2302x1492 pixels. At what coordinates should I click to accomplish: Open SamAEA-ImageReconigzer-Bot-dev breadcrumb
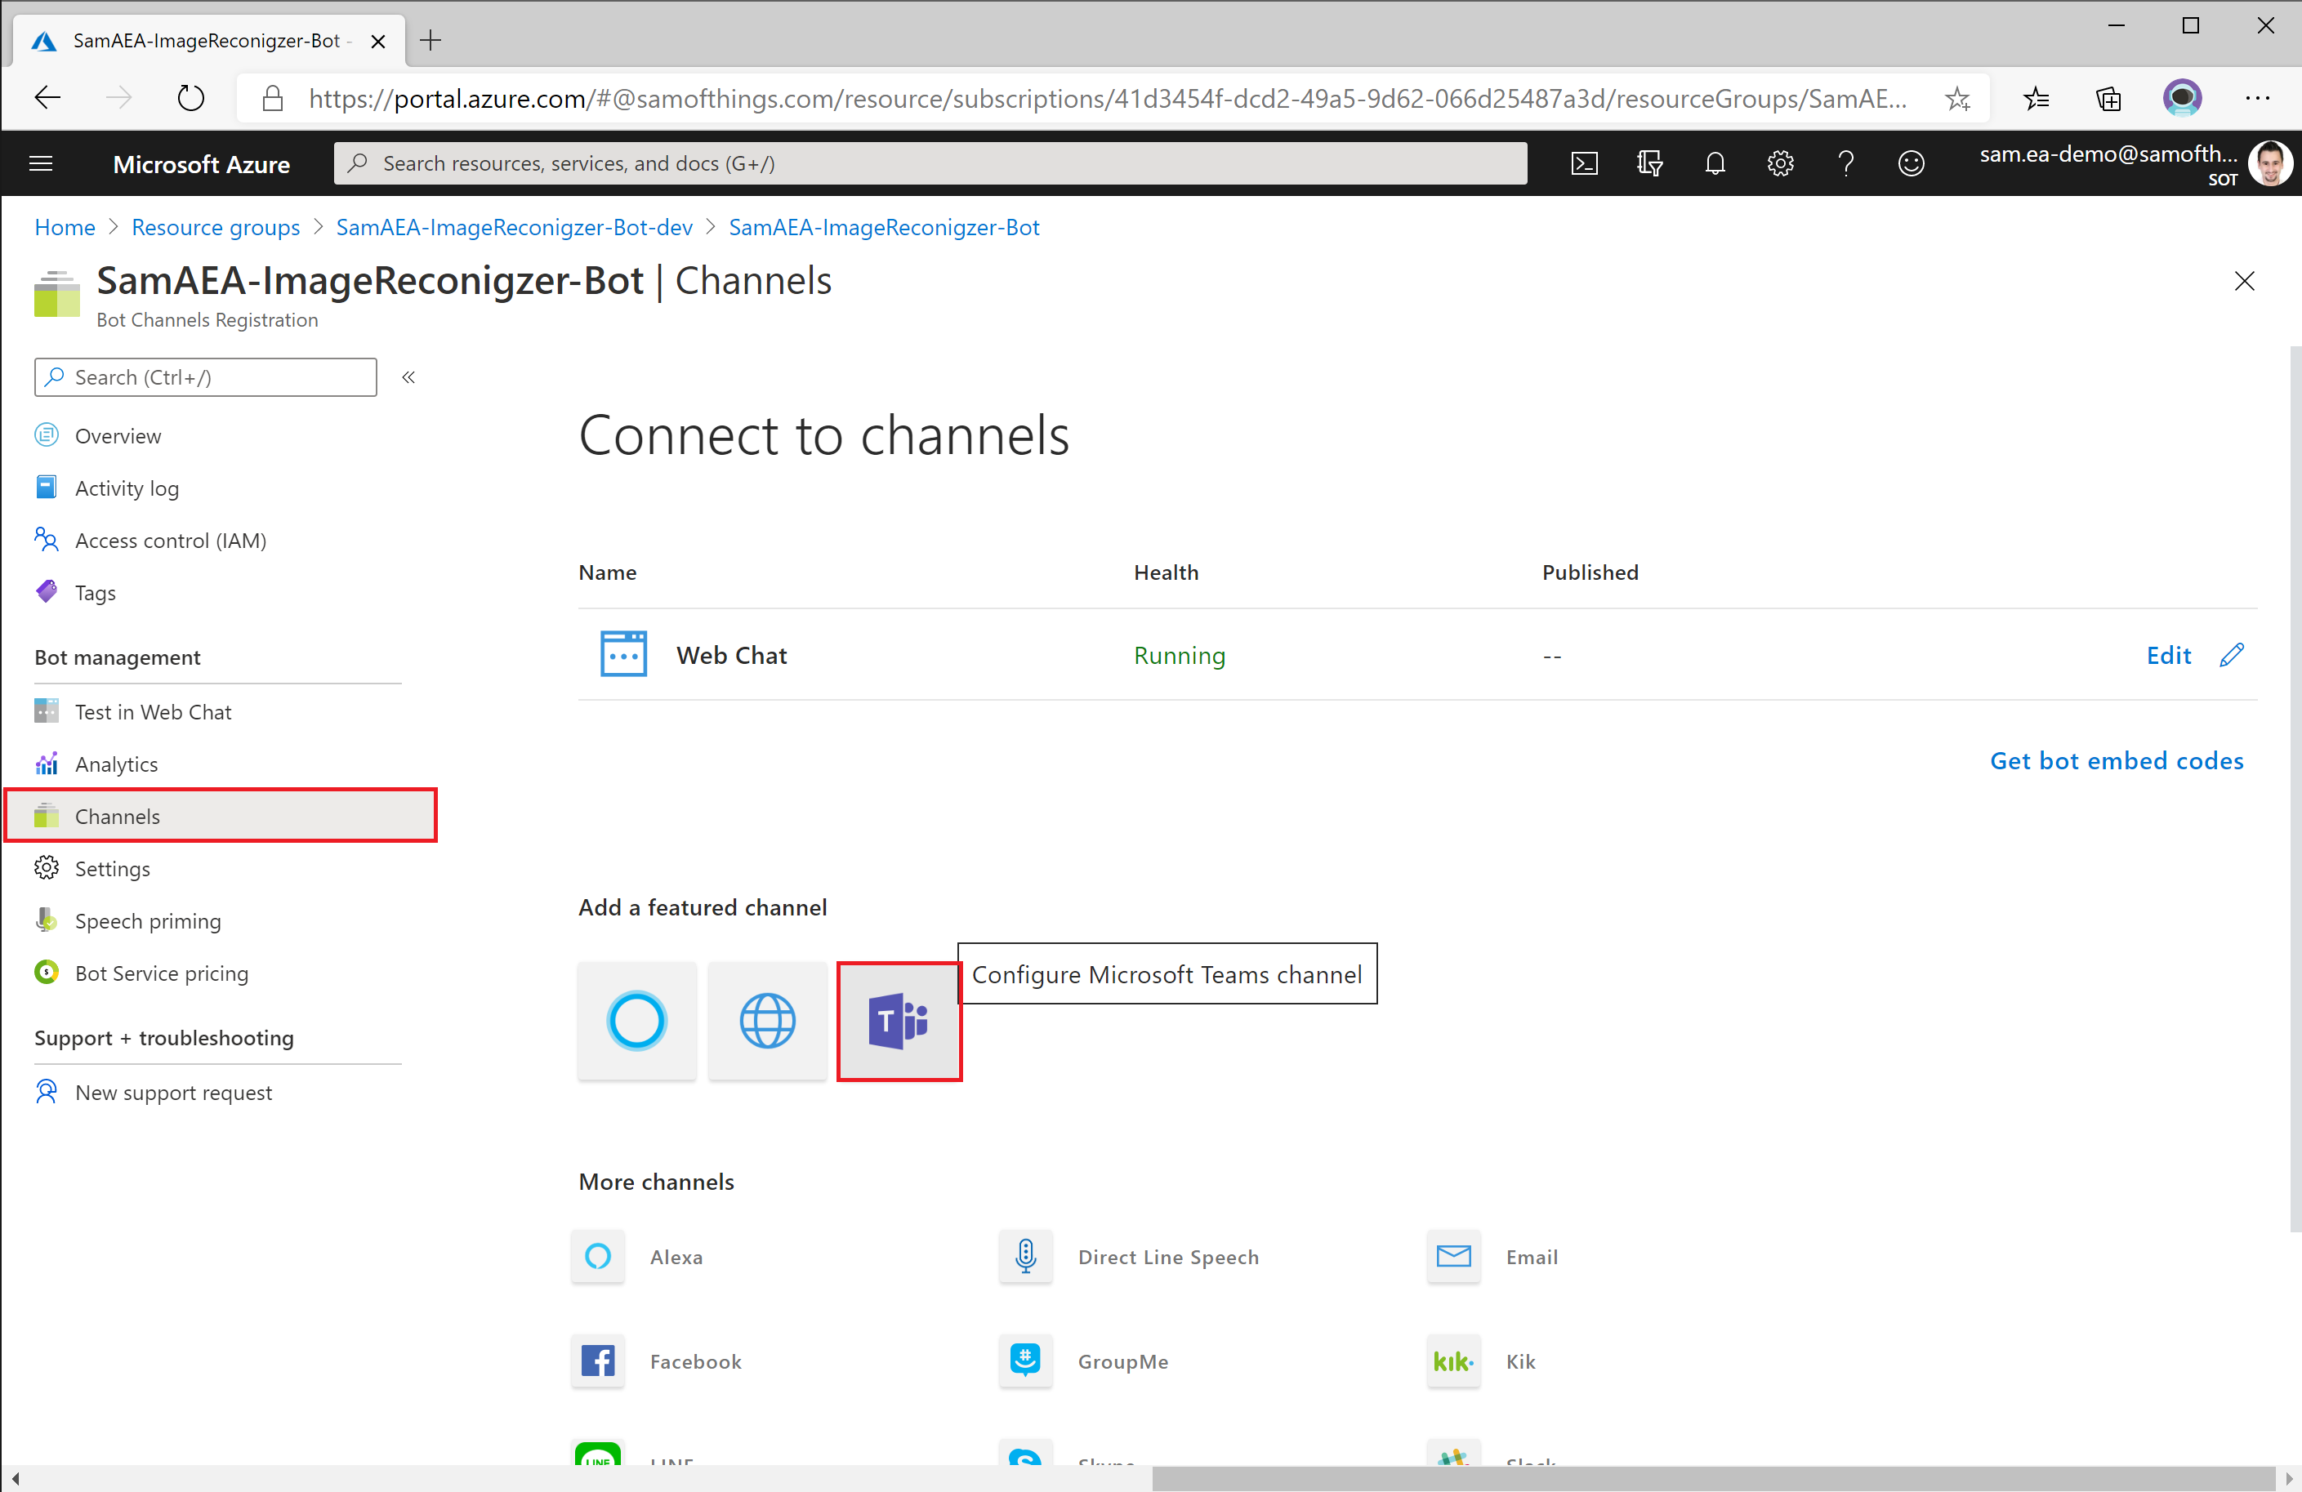tap(515, 227)
